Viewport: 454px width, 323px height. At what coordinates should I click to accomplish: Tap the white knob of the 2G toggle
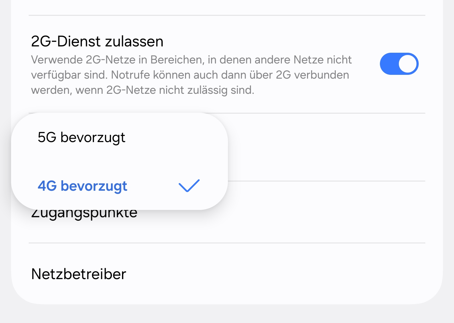click(x=408, y=64)
